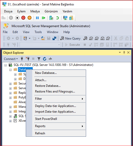Click the Connect Object Explorer plug icon
The width and height of the screenshot is (133, 146).
click(22, 59)
